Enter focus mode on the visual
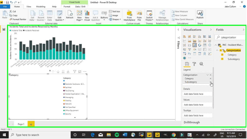 pyautogui.click(x=80, y=72)
